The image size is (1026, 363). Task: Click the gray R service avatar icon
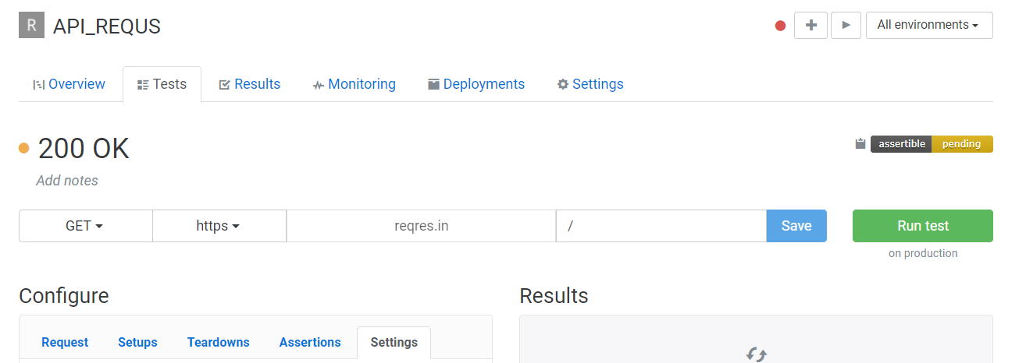tap(31, 25)
